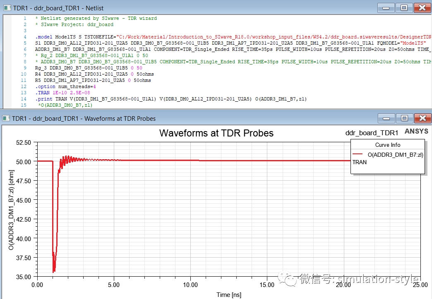This screenshot has width=432, height=299.
Task: Click the red curve color line in legend
Action: (358, 154)
